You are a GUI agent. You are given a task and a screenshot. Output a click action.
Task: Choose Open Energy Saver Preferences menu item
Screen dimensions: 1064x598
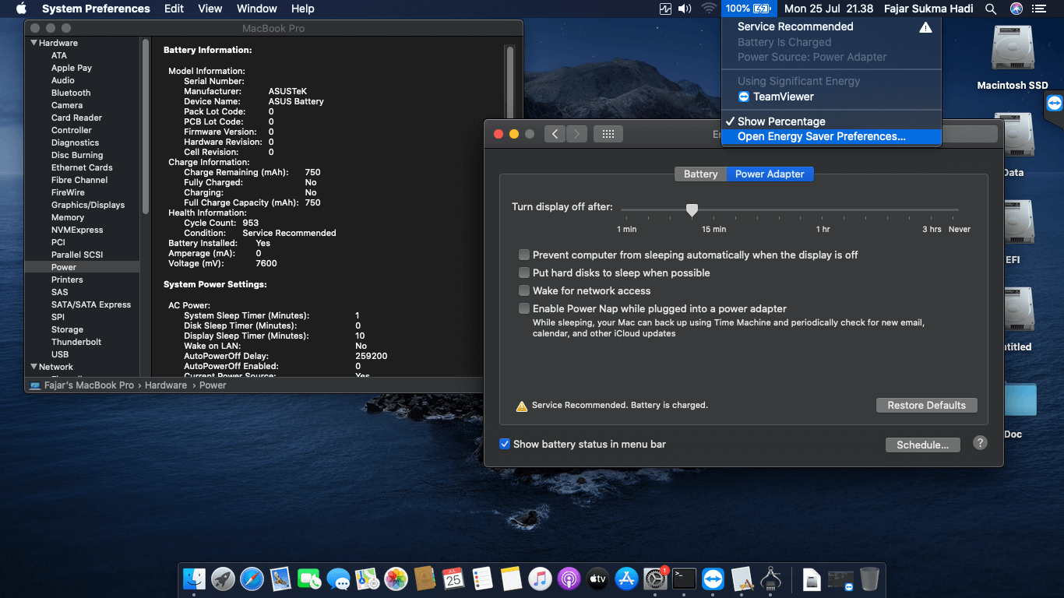(831, 136)
